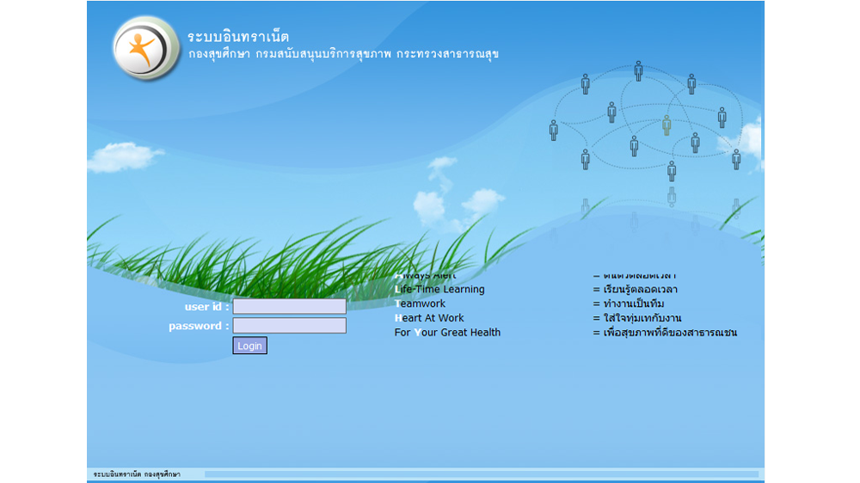The image size is (860, 483).
Task: Click the 'กองสุขศึกษา กรมสนับสนุนบริการสุขภาพ' subtitle
Action: pos(290,54)
